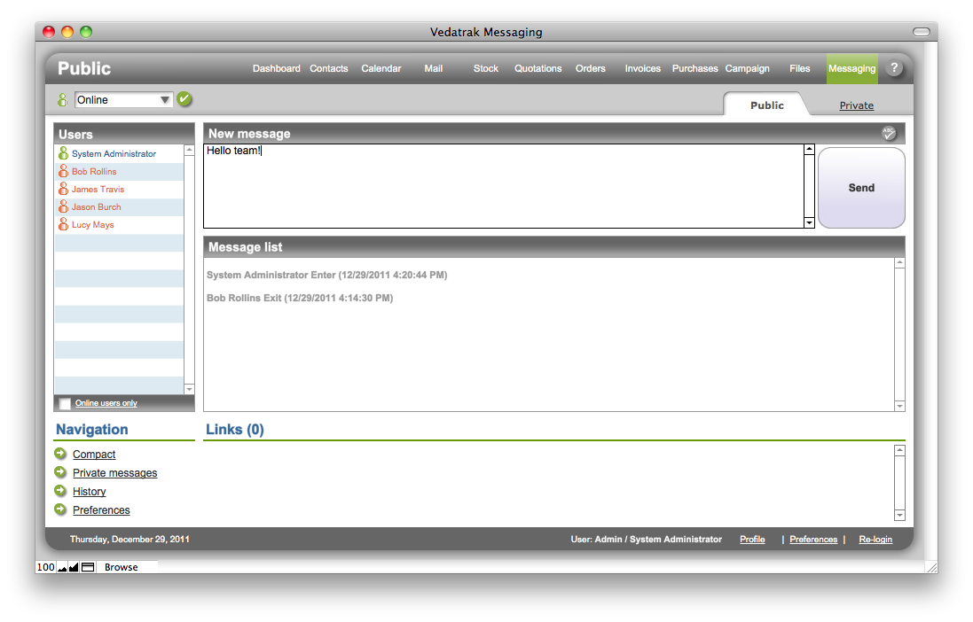This screenshot has height=622, width=973.
Task: Open the help question mark icon
Action: (893, 68)
